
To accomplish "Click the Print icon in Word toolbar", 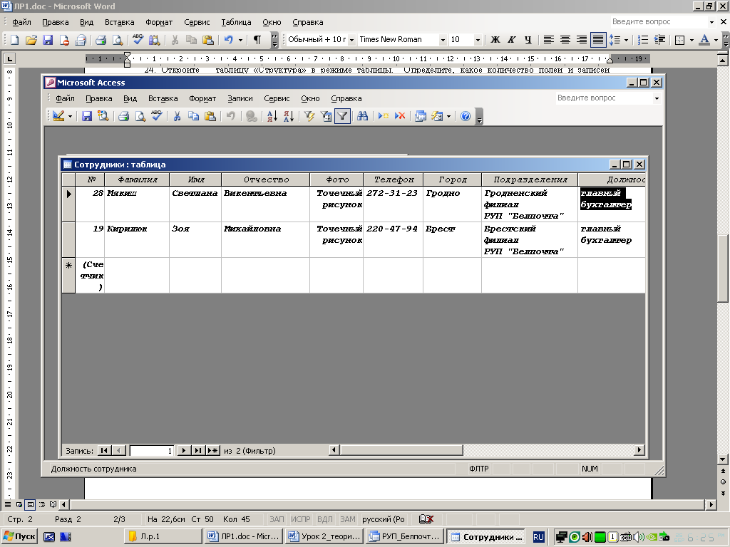I will tap(101, 40).
